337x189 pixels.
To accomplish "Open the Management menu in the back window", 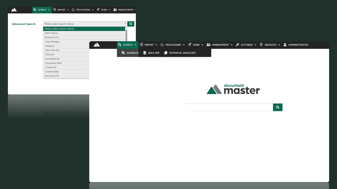I will click(x=125, y=10).
